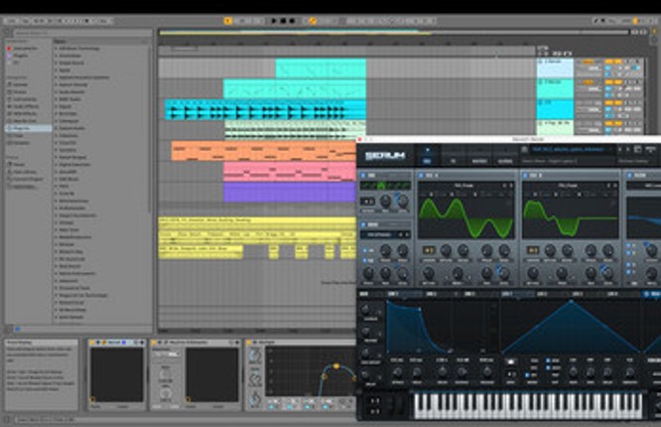Select the highlighted Plug-ins browser category

(x=28, y=128)
